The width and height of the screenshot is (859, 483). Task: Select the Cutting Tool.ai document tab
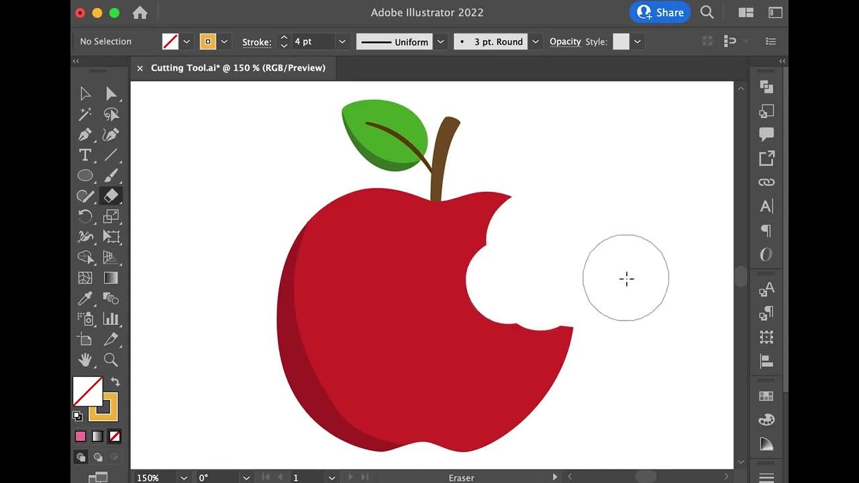[238, 68]
